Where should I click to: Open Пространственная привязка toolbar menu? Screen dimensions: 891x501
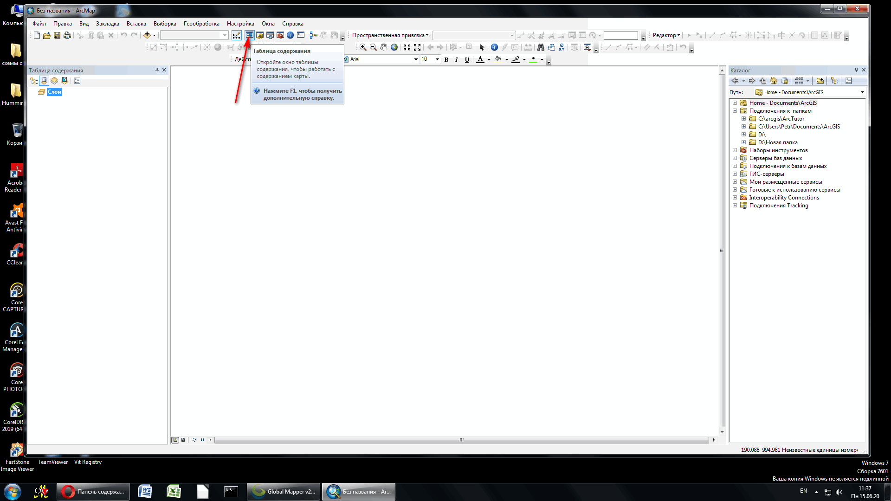click(x=390, y=35)
